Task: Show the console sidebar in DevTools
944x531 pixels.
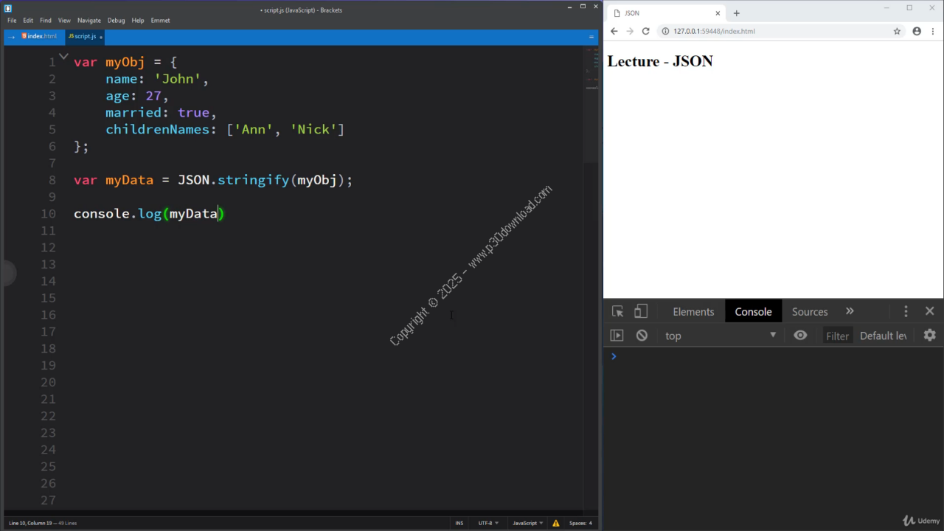Action: [617, 336]
